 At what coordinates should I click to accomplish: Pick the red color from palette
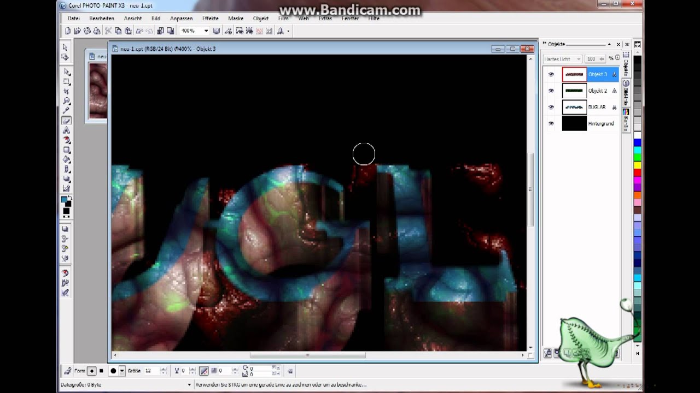coord(637,173)
